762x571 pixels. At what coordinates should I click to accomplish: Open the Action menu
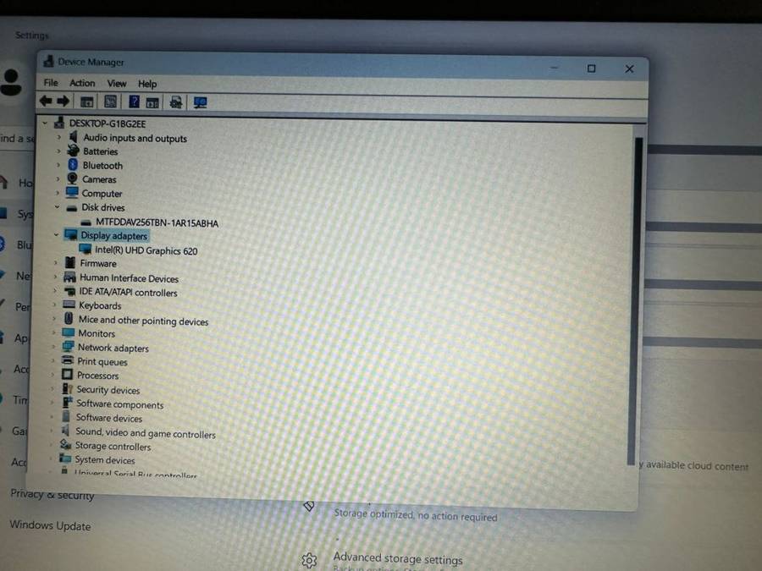[x=82, y=83]
